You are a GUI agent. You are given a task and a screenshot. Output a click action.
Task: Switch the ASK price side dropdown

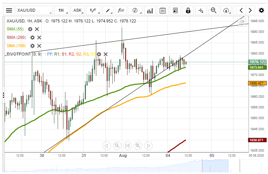[x=77, y=10]
